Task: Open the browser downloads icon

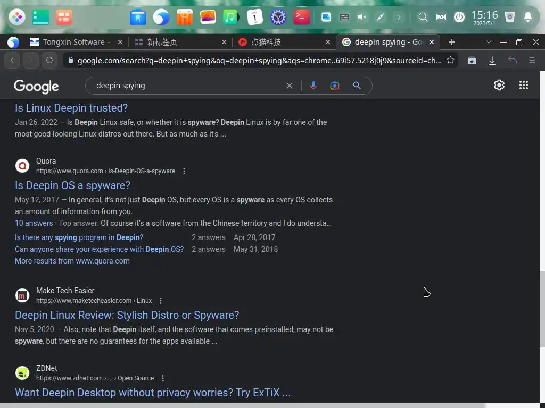Action: coord(492,61)
